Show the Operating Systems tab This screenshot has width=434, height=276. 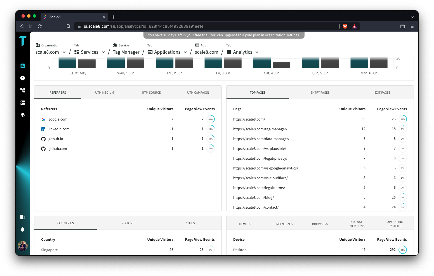[395, 224]
